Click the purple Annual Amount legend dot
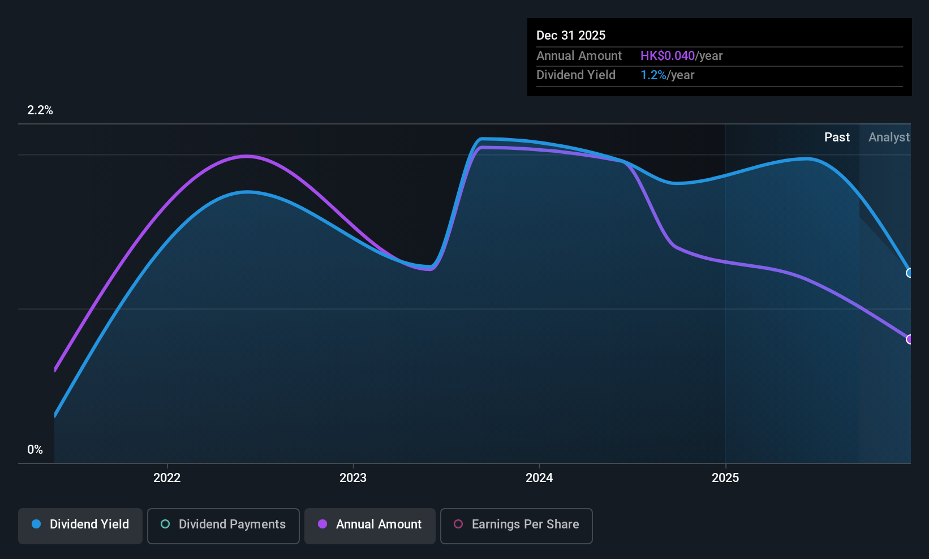 (x=322, y=524)
